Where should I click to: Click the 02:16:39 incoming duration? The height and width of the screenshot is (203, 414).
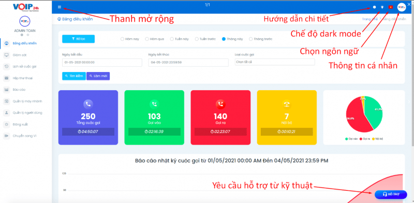(x=154, y=132)
